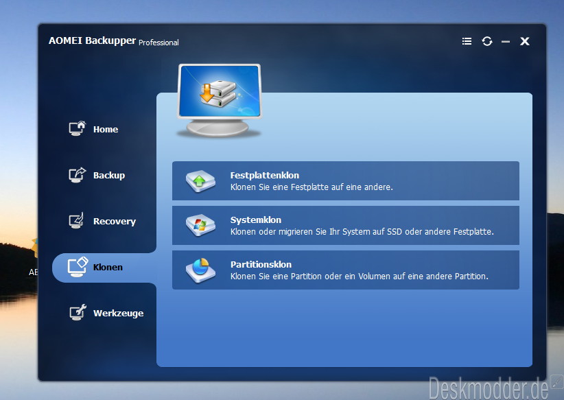Image resolution: width=564 pixels, height=400 pixels.
Task: Click the Partitionsklon pie chart disk icon
Action: (x=200, y=270)
